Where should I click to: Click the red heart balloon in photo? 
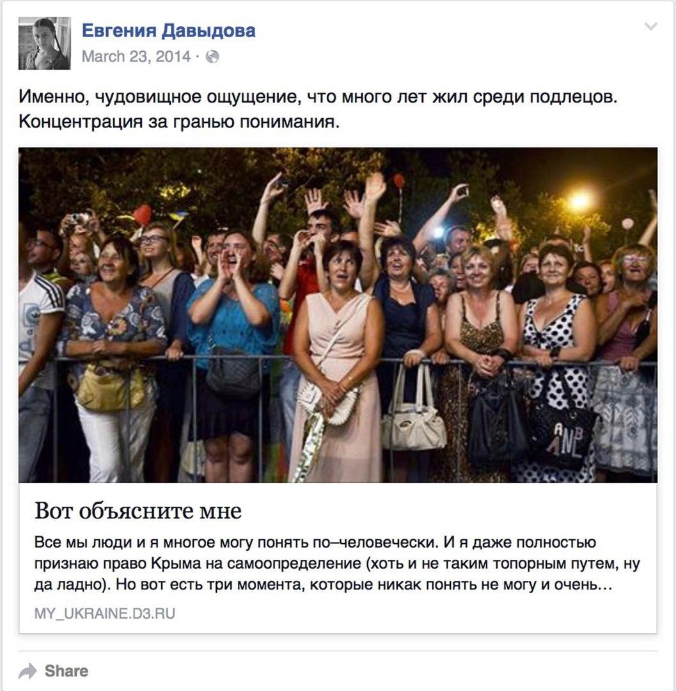click(x=142, y=214)
